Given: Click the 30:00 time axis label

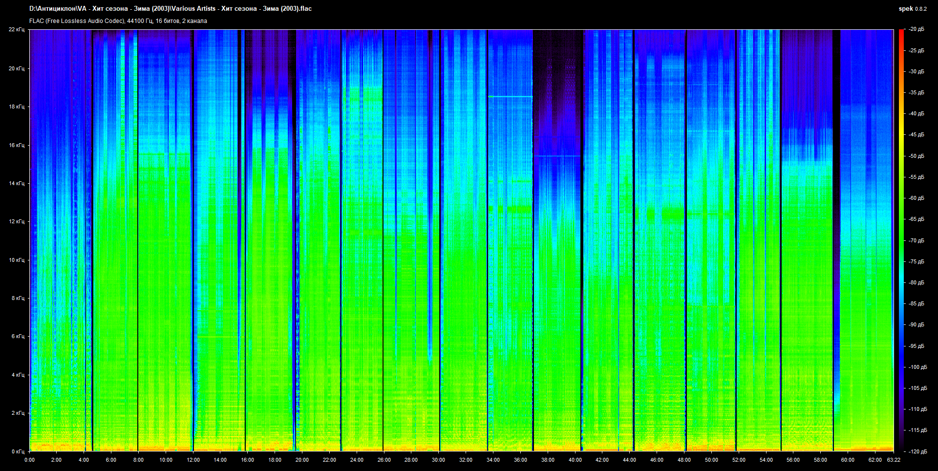Looking at the screenshot, I should pyautogui.click(x=438, y=460).
